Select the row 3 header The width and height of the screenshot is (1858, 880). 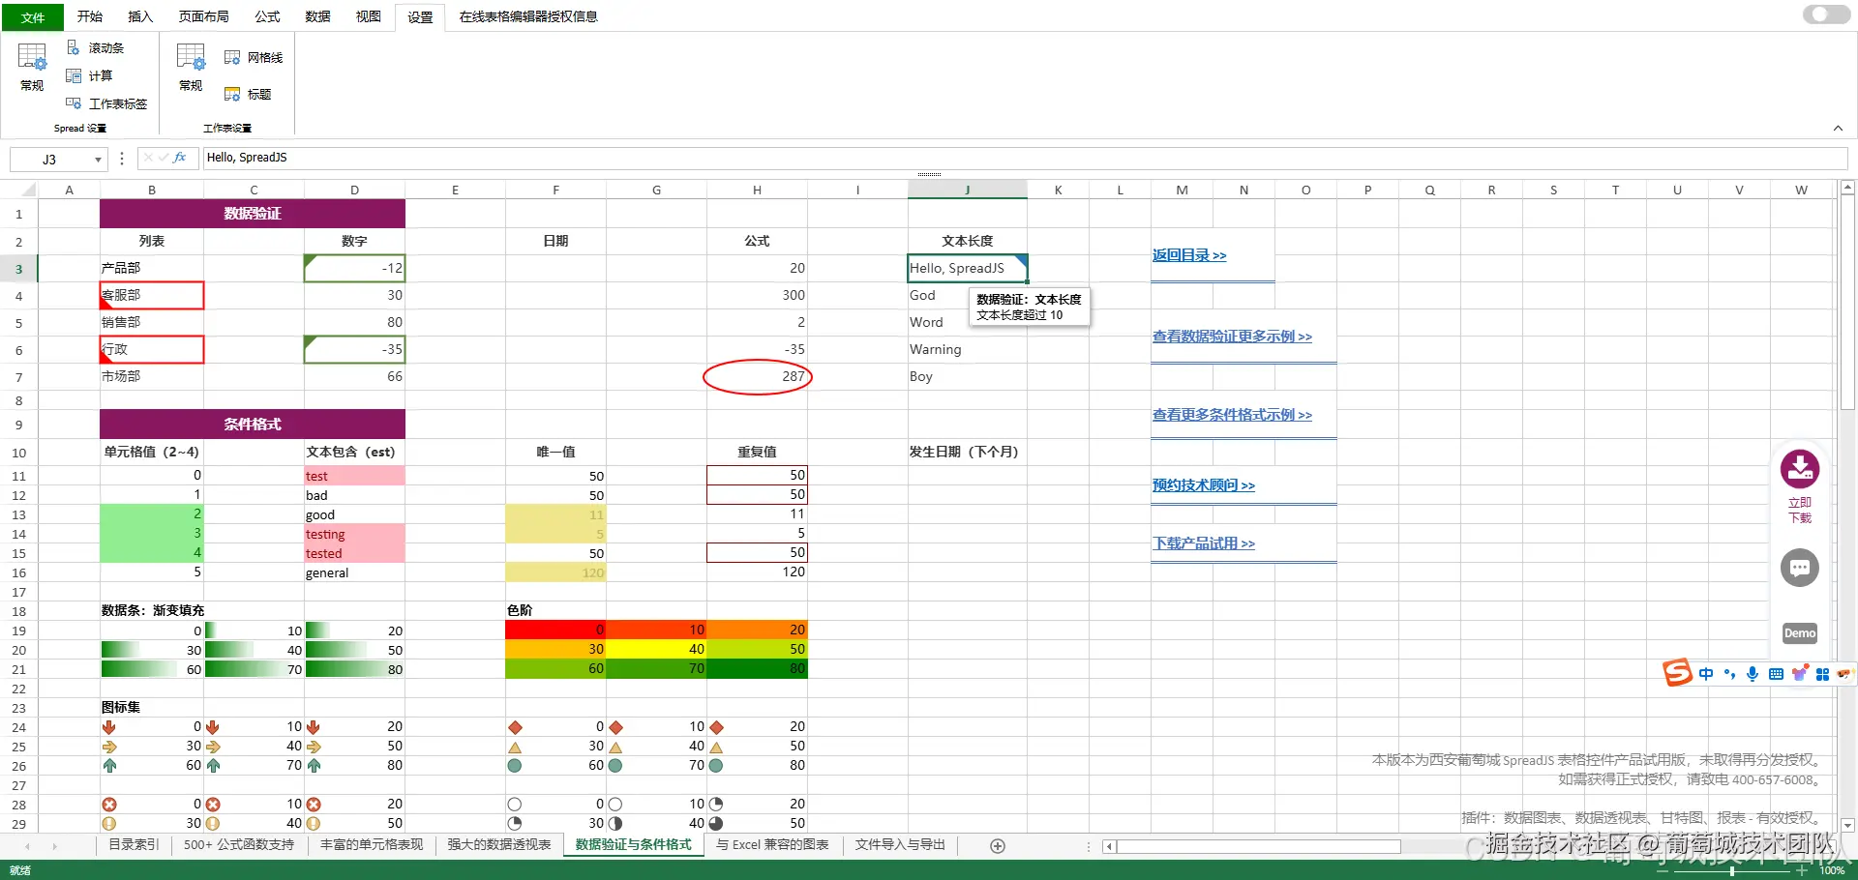click(18, 269)
